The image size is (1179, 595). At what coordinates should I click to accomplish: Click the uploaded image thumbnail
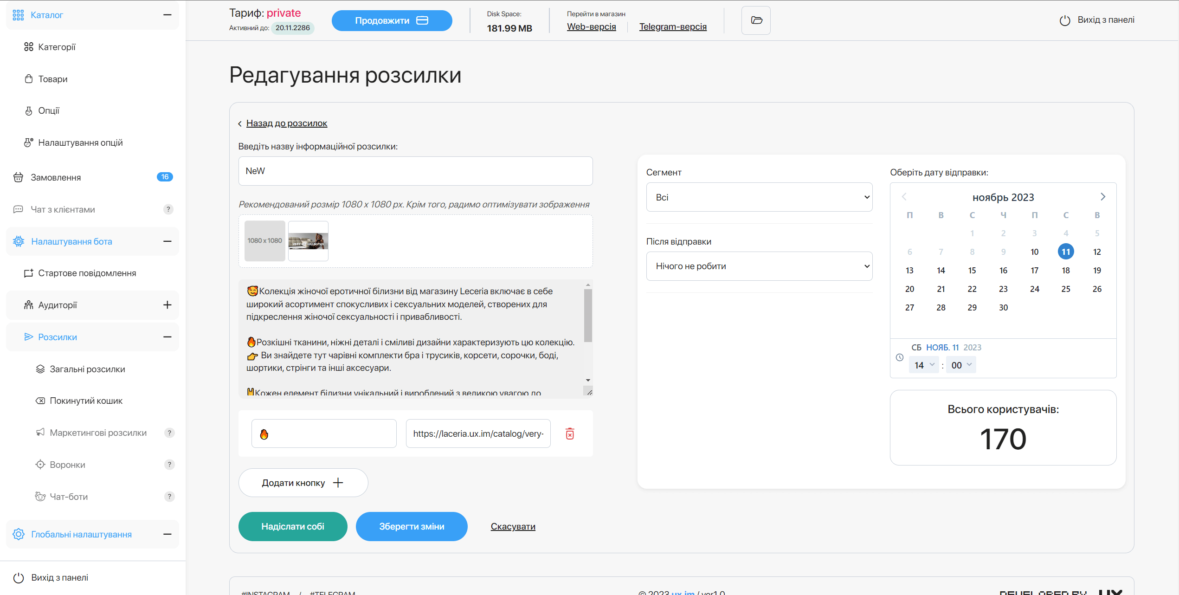[308, 241]
